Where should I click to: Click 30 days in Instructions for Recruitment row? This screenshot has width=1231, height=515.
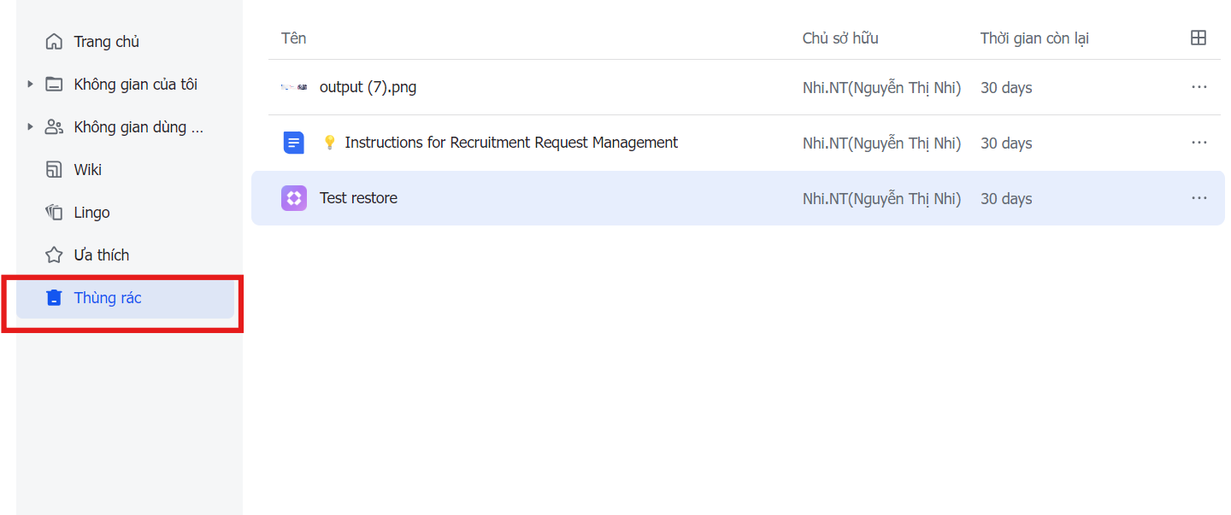1006,143
